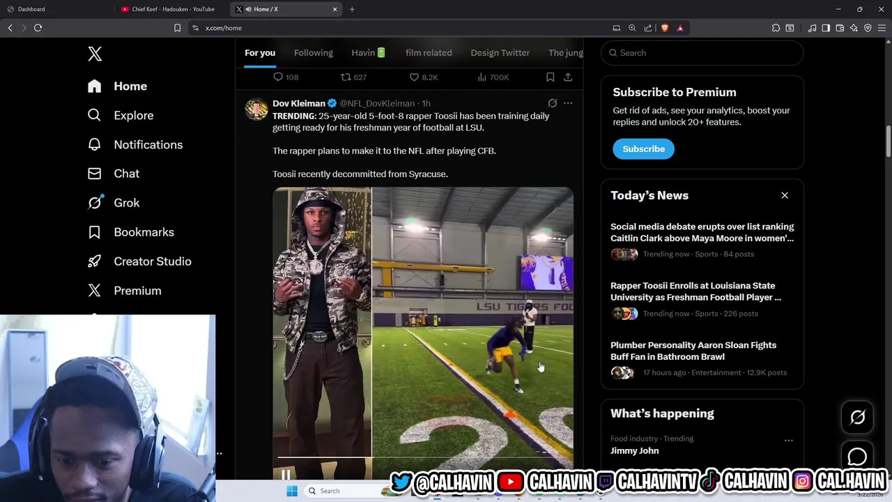This screenshot has height=502, width=892.
Task: Go back in browser history
Action: [10, 28]
